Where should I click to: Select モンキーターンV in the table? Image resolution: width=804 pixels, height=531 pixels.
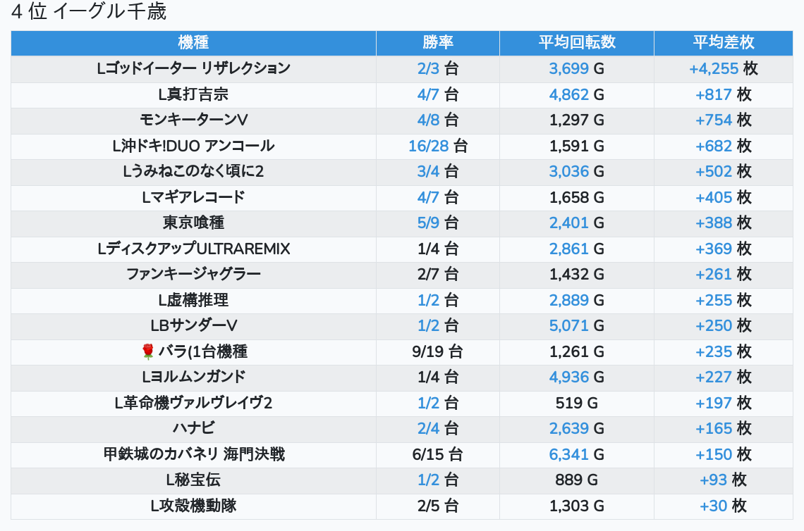[193, 120]
